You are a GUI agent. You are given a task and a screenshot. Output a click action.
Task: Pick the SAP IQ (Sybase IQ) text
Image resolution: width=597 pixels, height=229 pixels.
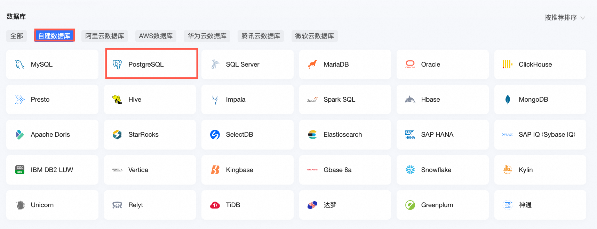(547, 135)
